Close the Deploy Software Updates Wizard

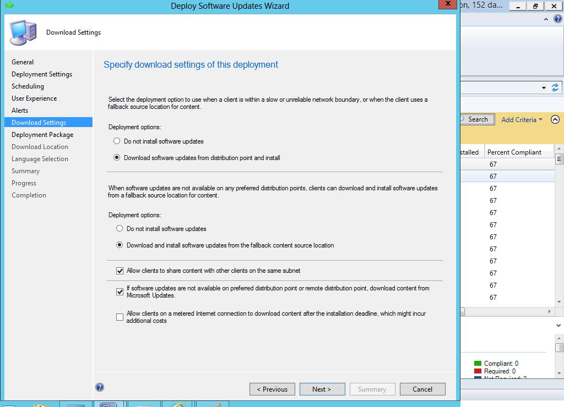[448, 4]
